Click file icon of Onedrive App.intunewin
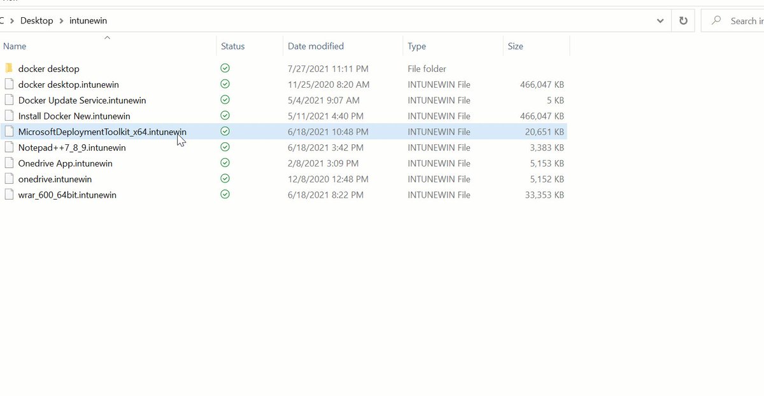The width and height of the screenshot is (764, 396). (x=9, y=163)
